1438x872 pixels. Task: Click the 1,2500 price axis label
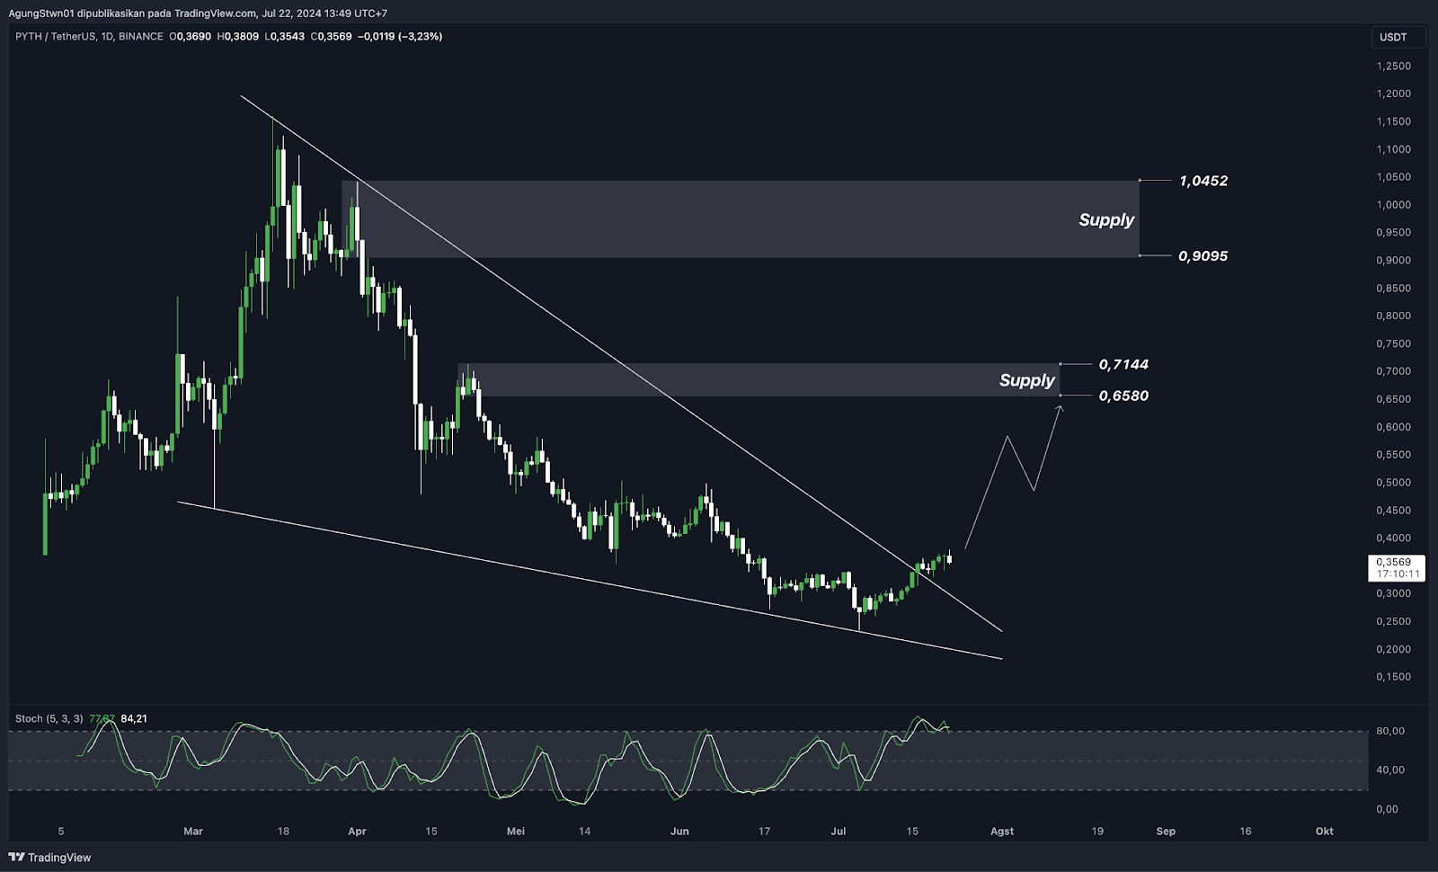coord(1394,67)
